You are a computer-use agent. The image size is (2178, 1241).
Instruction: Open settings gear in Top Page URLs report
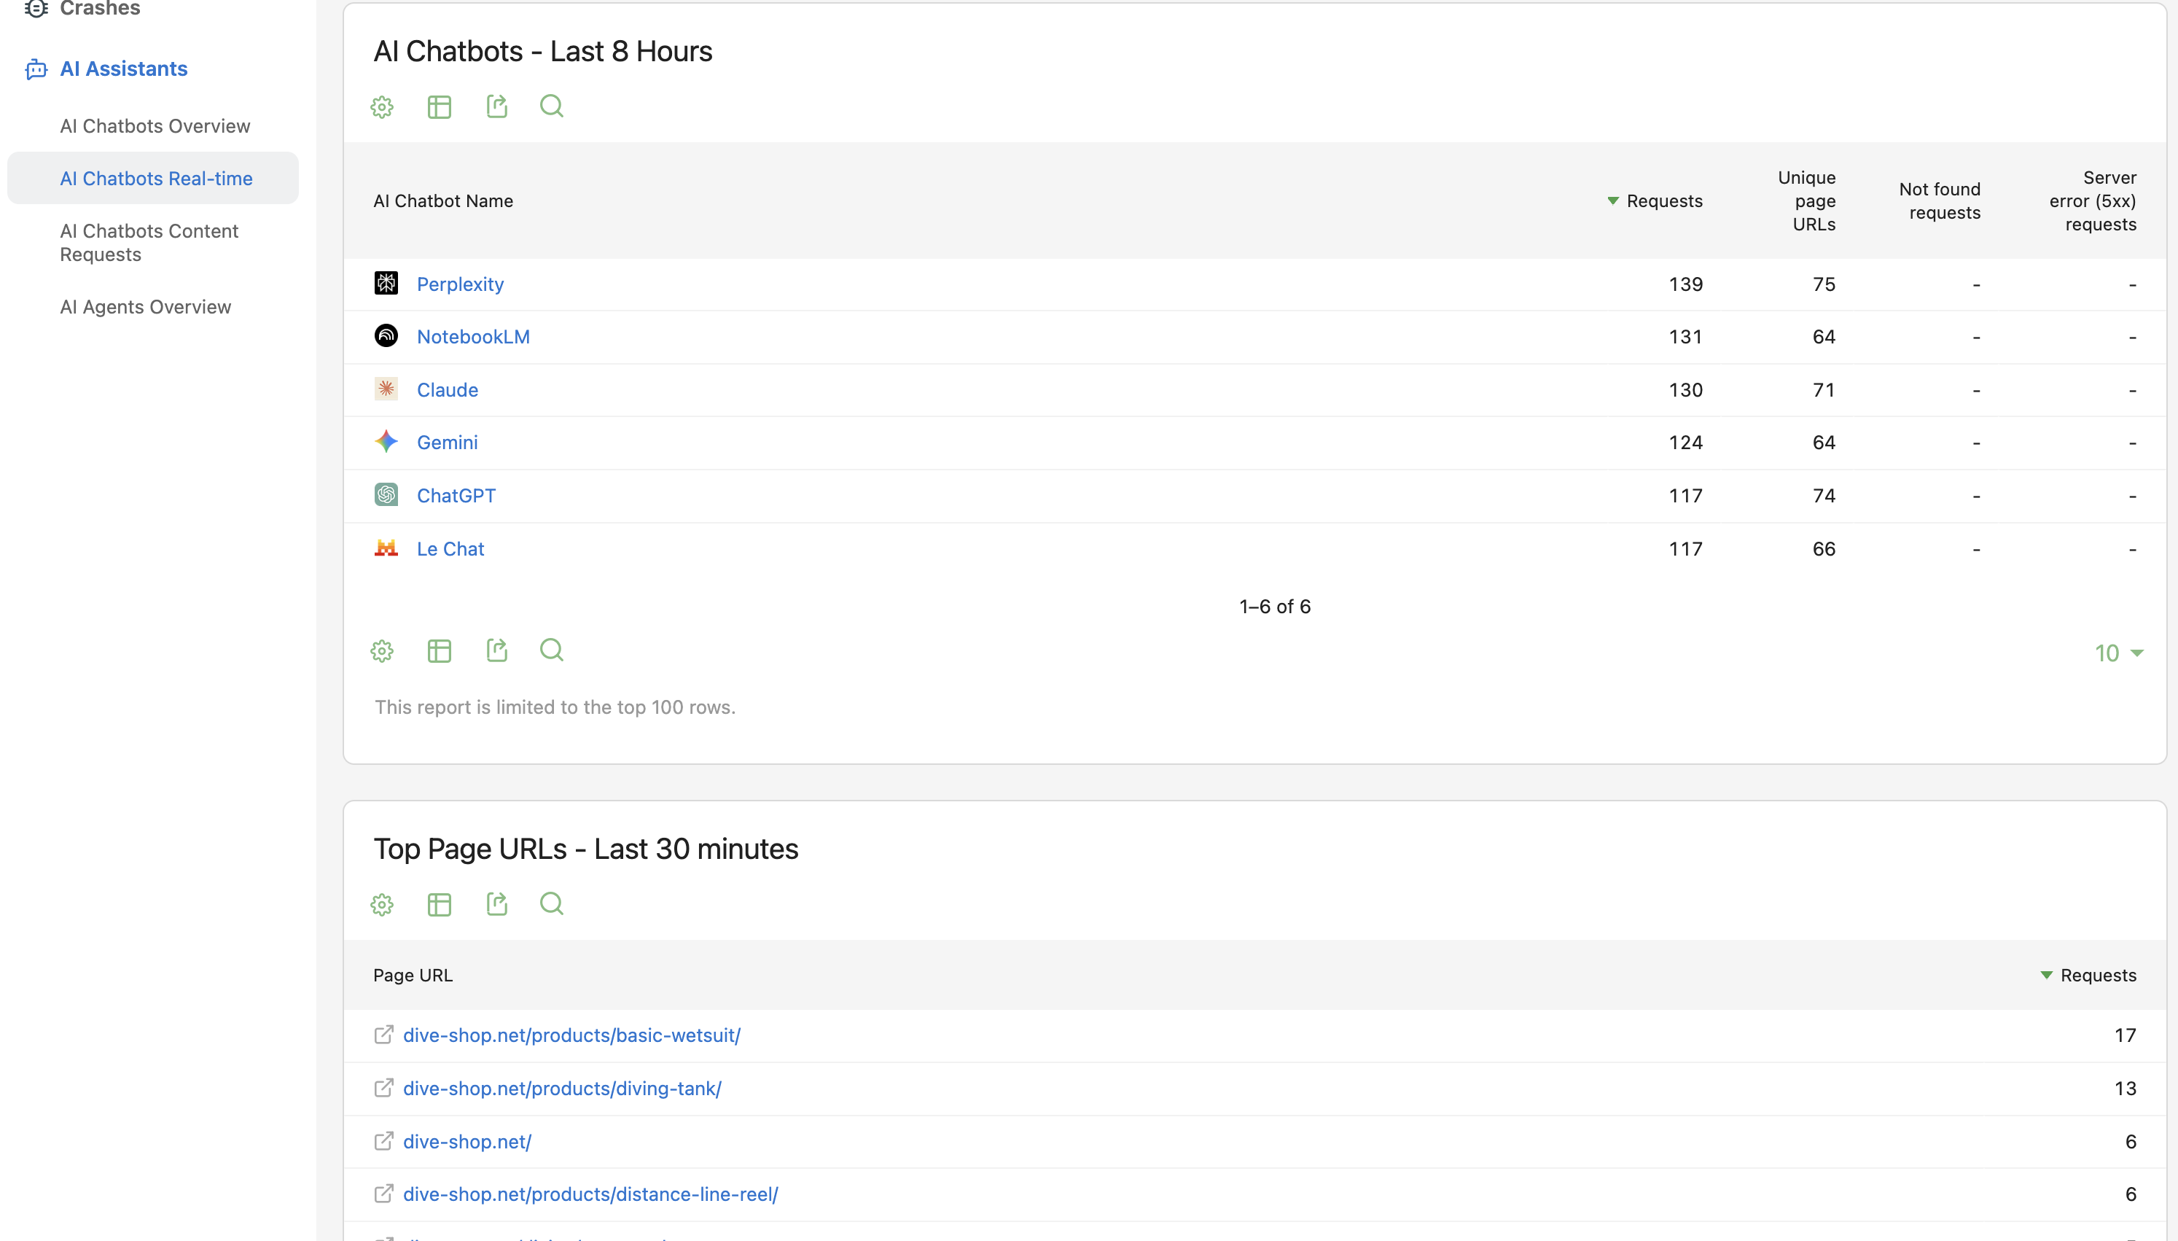coord(382,904)
